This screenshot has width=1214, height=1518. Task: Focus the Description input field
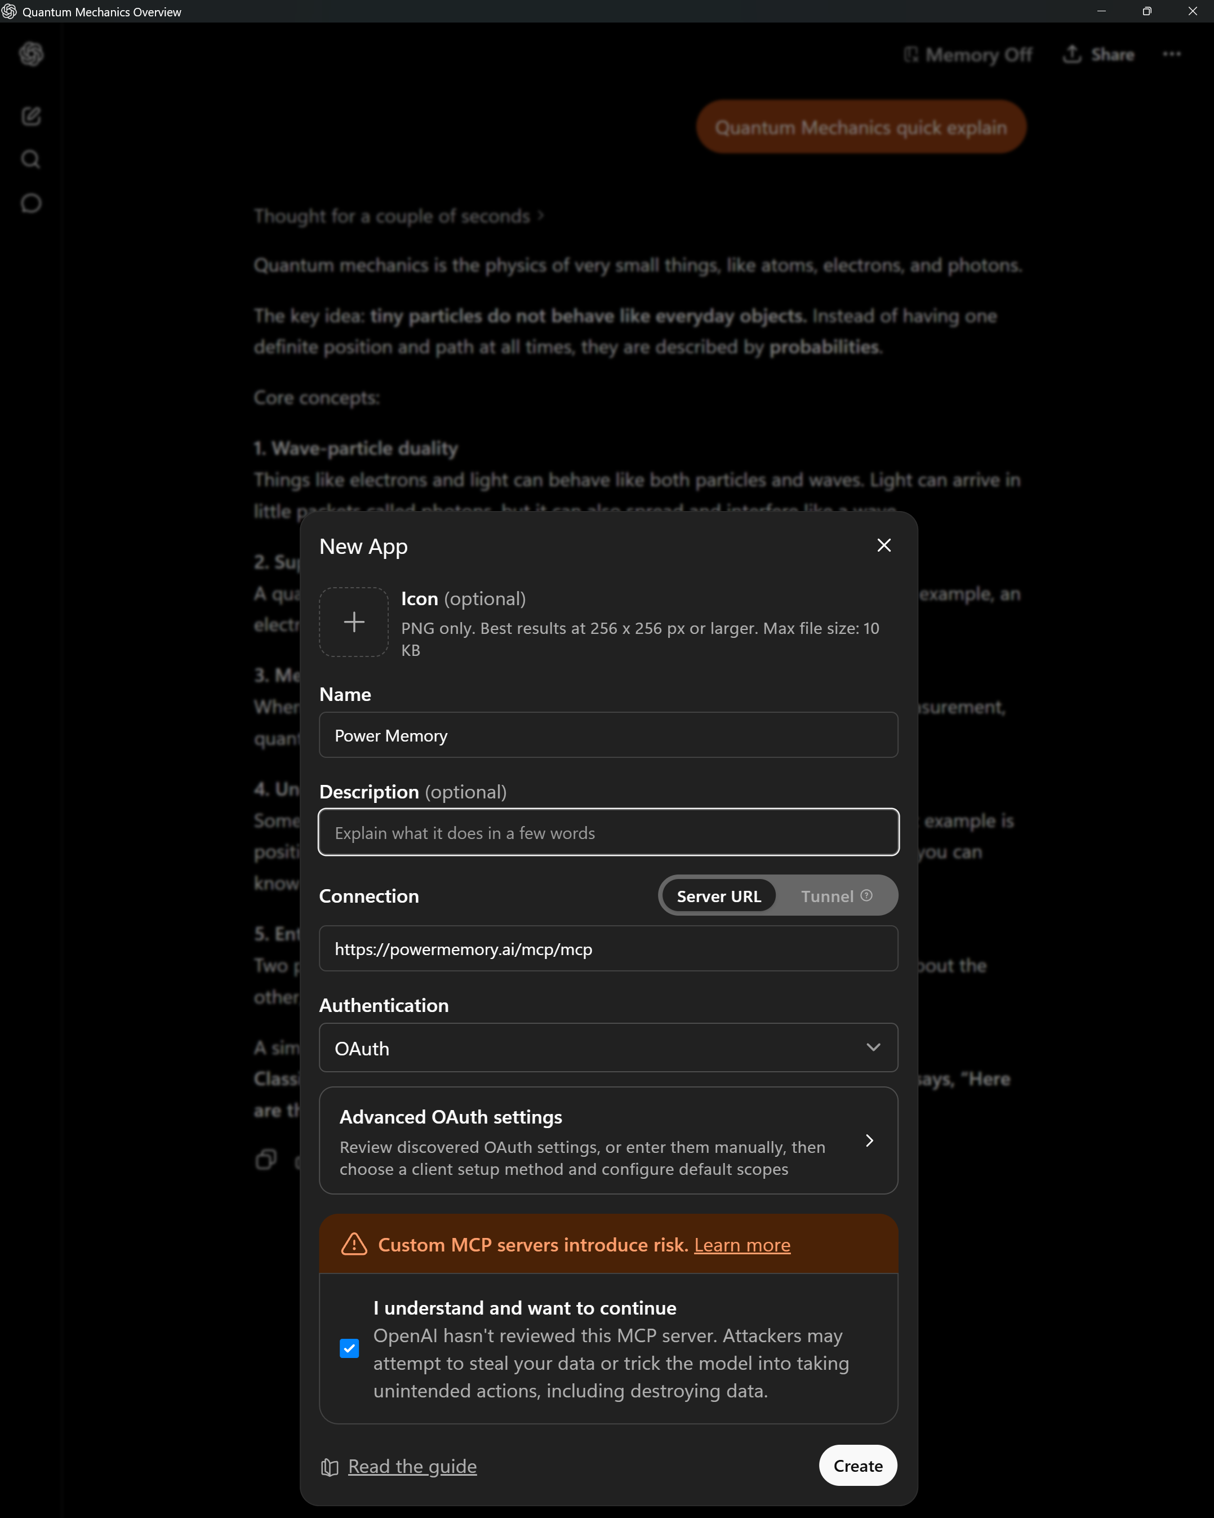pyautogui.click(x=608, y=832)
